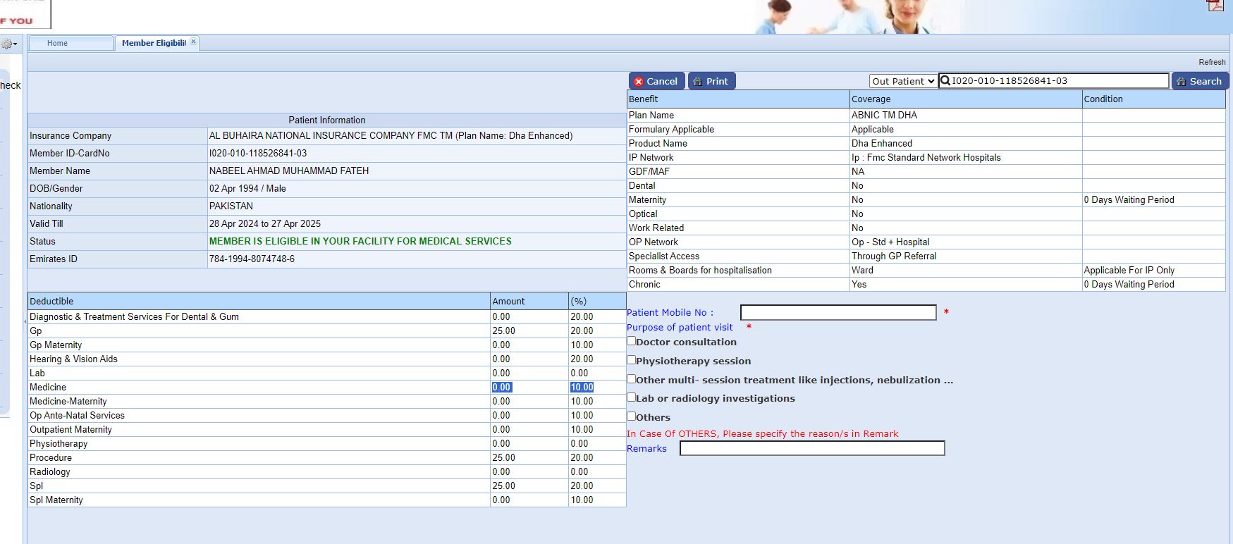Print the eligibility details

[x=711, y=81]
